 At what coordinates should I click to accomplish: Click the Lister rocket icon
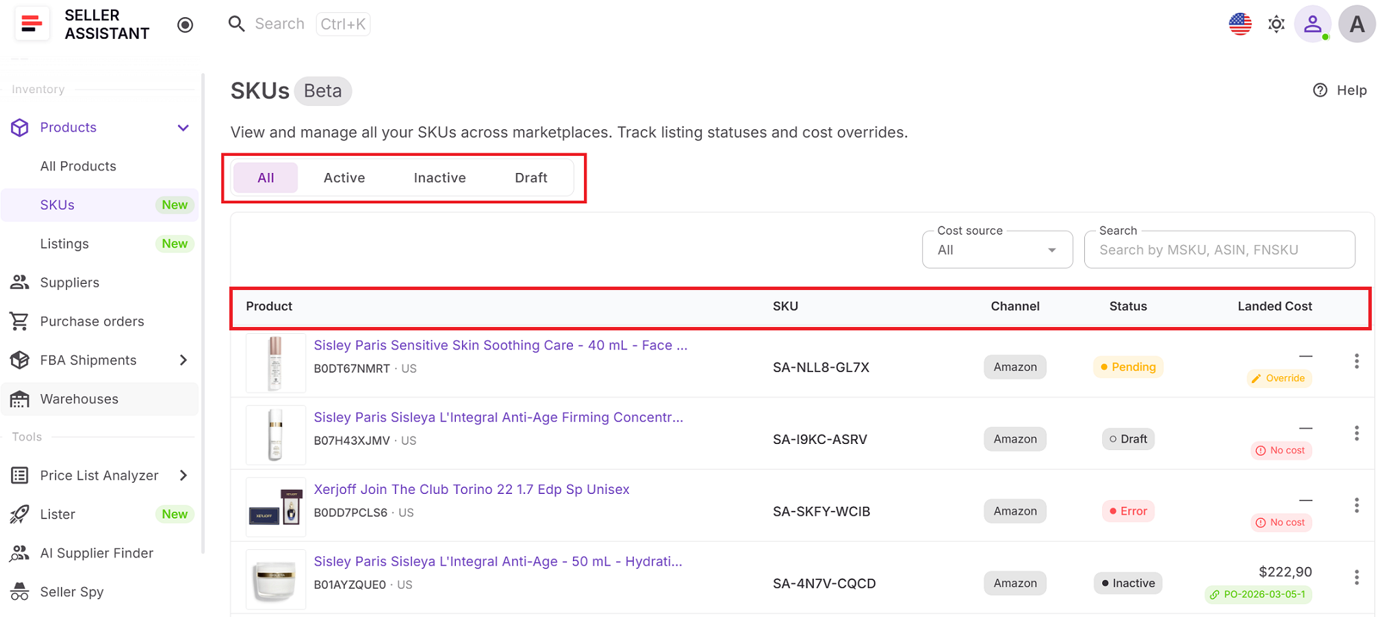point(20,514)
